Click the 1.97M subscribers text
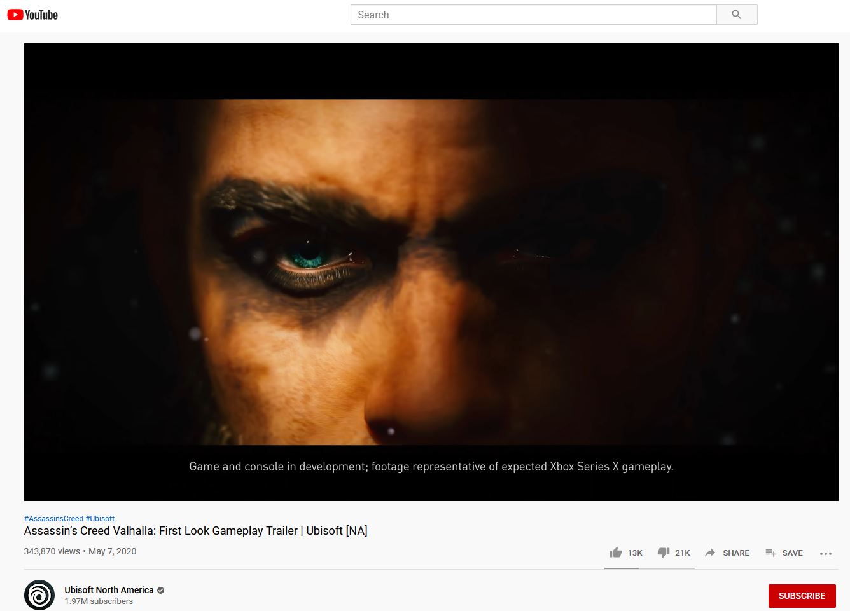This screenshot has width=850, height=611. tap(99, 601)
